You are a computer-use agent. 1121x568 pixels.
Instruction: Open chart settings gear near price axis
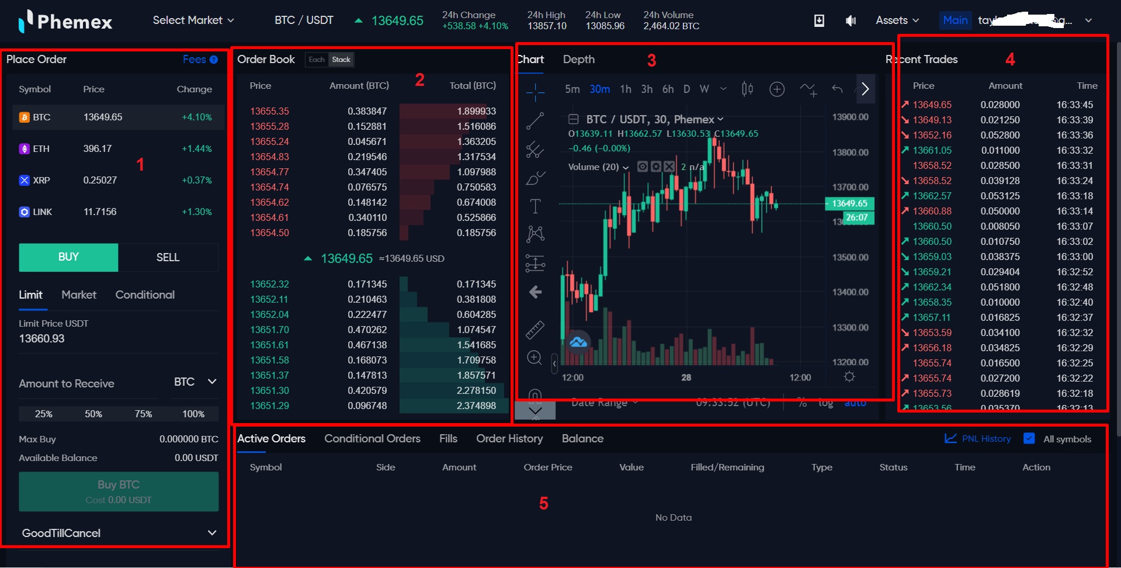[x=849, y=377]
